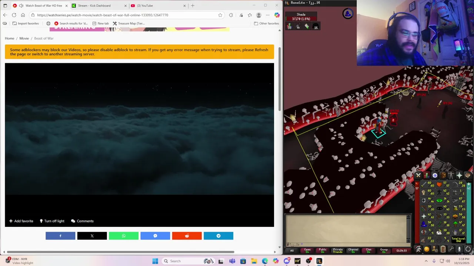Switch to Stream - Kick Dashboard tab
The width and height of the screenshot is (474, 266).
pyautogui.click(x=99, y=6)
